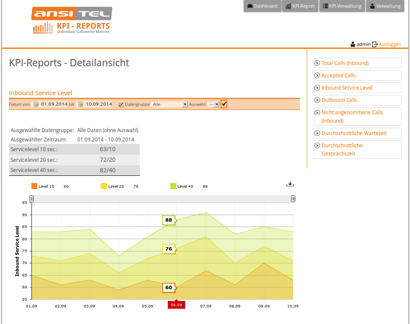
Task: Click the 72/20 servicelevel value
Action: [107, 160]
